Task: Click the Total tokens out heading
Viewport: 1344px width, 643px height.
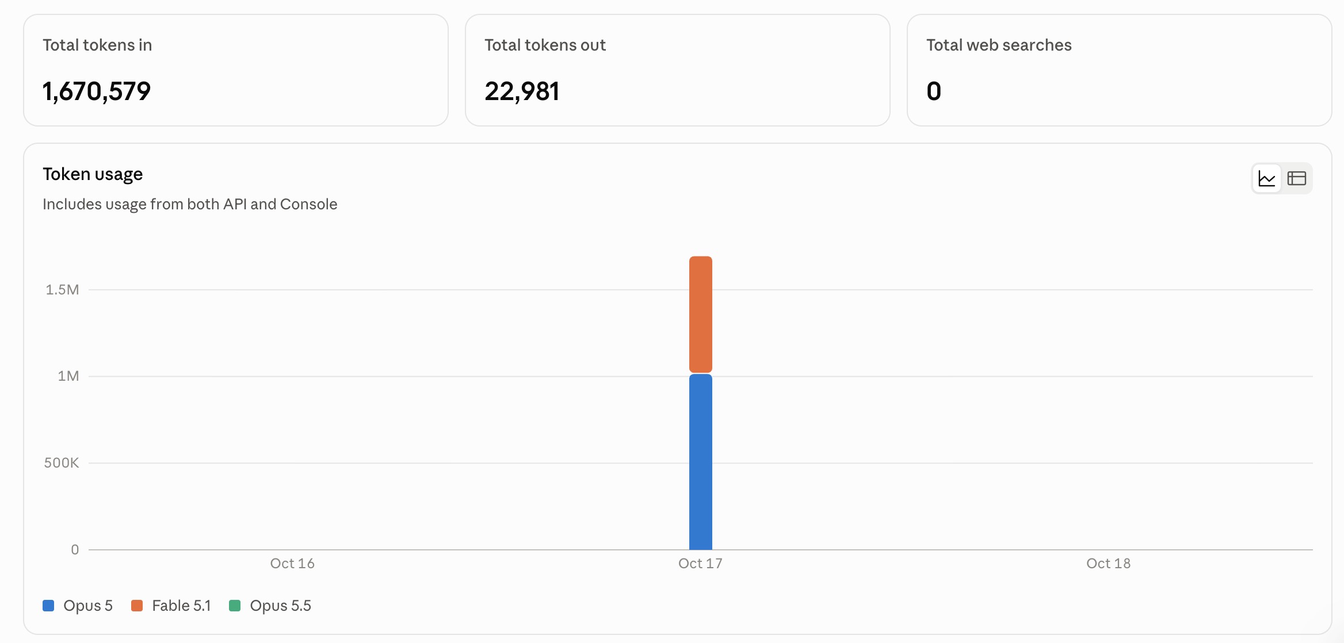Action: point(545,45)
